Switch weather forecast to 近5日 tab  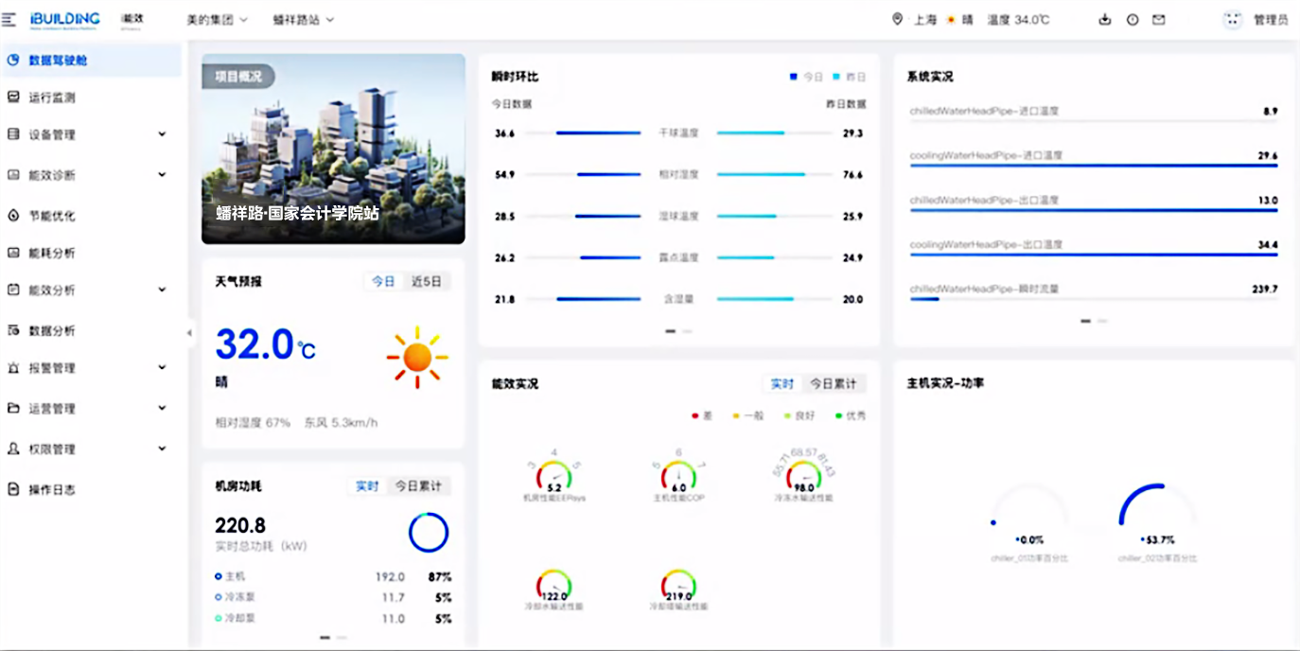click(x=425, y=282)
